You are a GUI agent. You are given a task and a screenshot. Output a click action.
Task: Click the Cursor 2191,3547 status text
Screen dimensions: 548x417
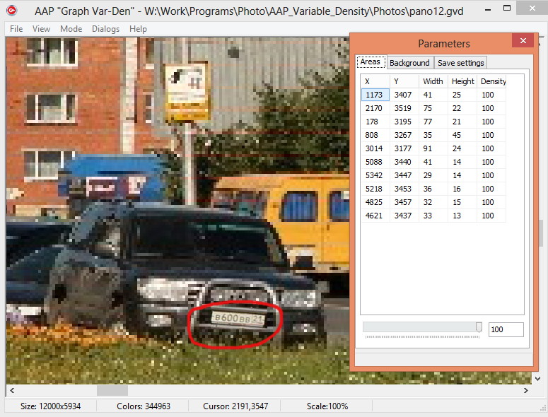click(235, 406)
